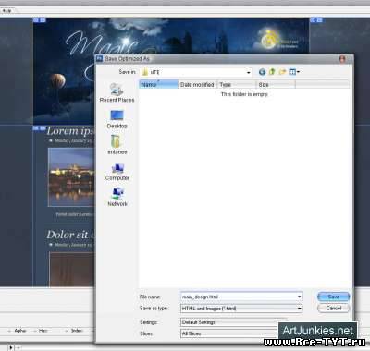The height and width of the screenshot is (351, 370).
Task: Click the Cancel button
Action: 334,308
